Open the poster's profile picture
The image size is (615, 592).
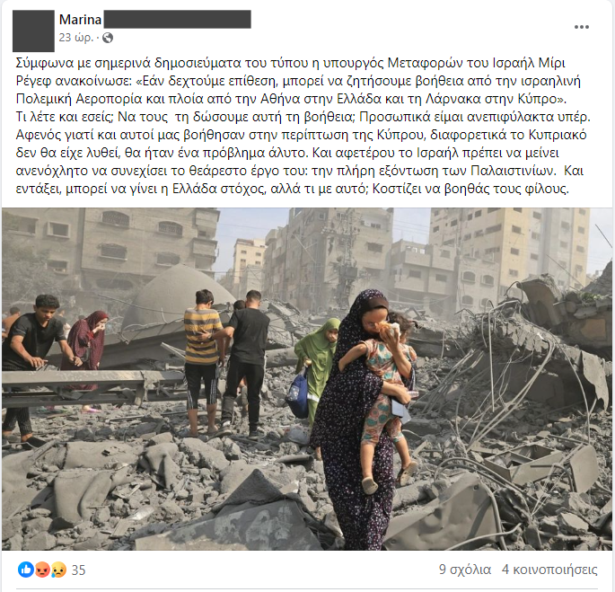pos(33,31)
